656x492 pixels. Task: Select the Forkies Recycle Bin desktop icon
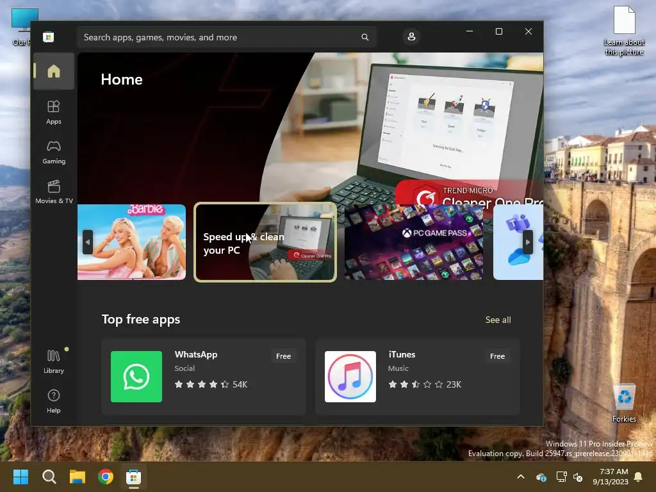pos(624,402)
